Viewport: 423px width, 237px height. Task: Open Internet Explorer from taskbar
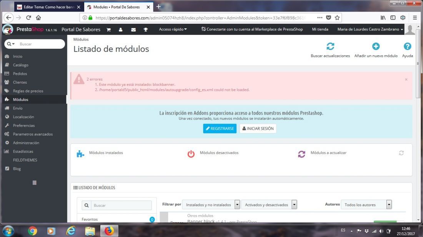click(71, 231)
